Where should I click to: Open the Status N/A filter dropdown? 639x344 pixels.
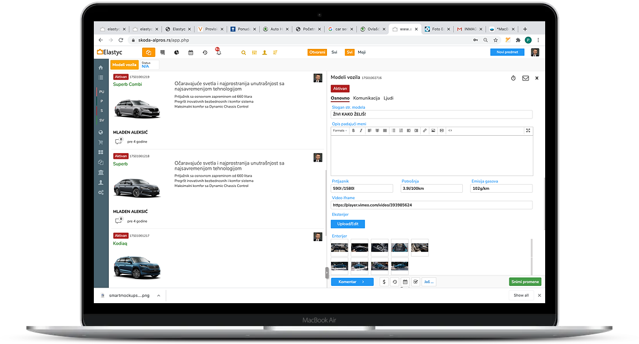pos(149,65)
